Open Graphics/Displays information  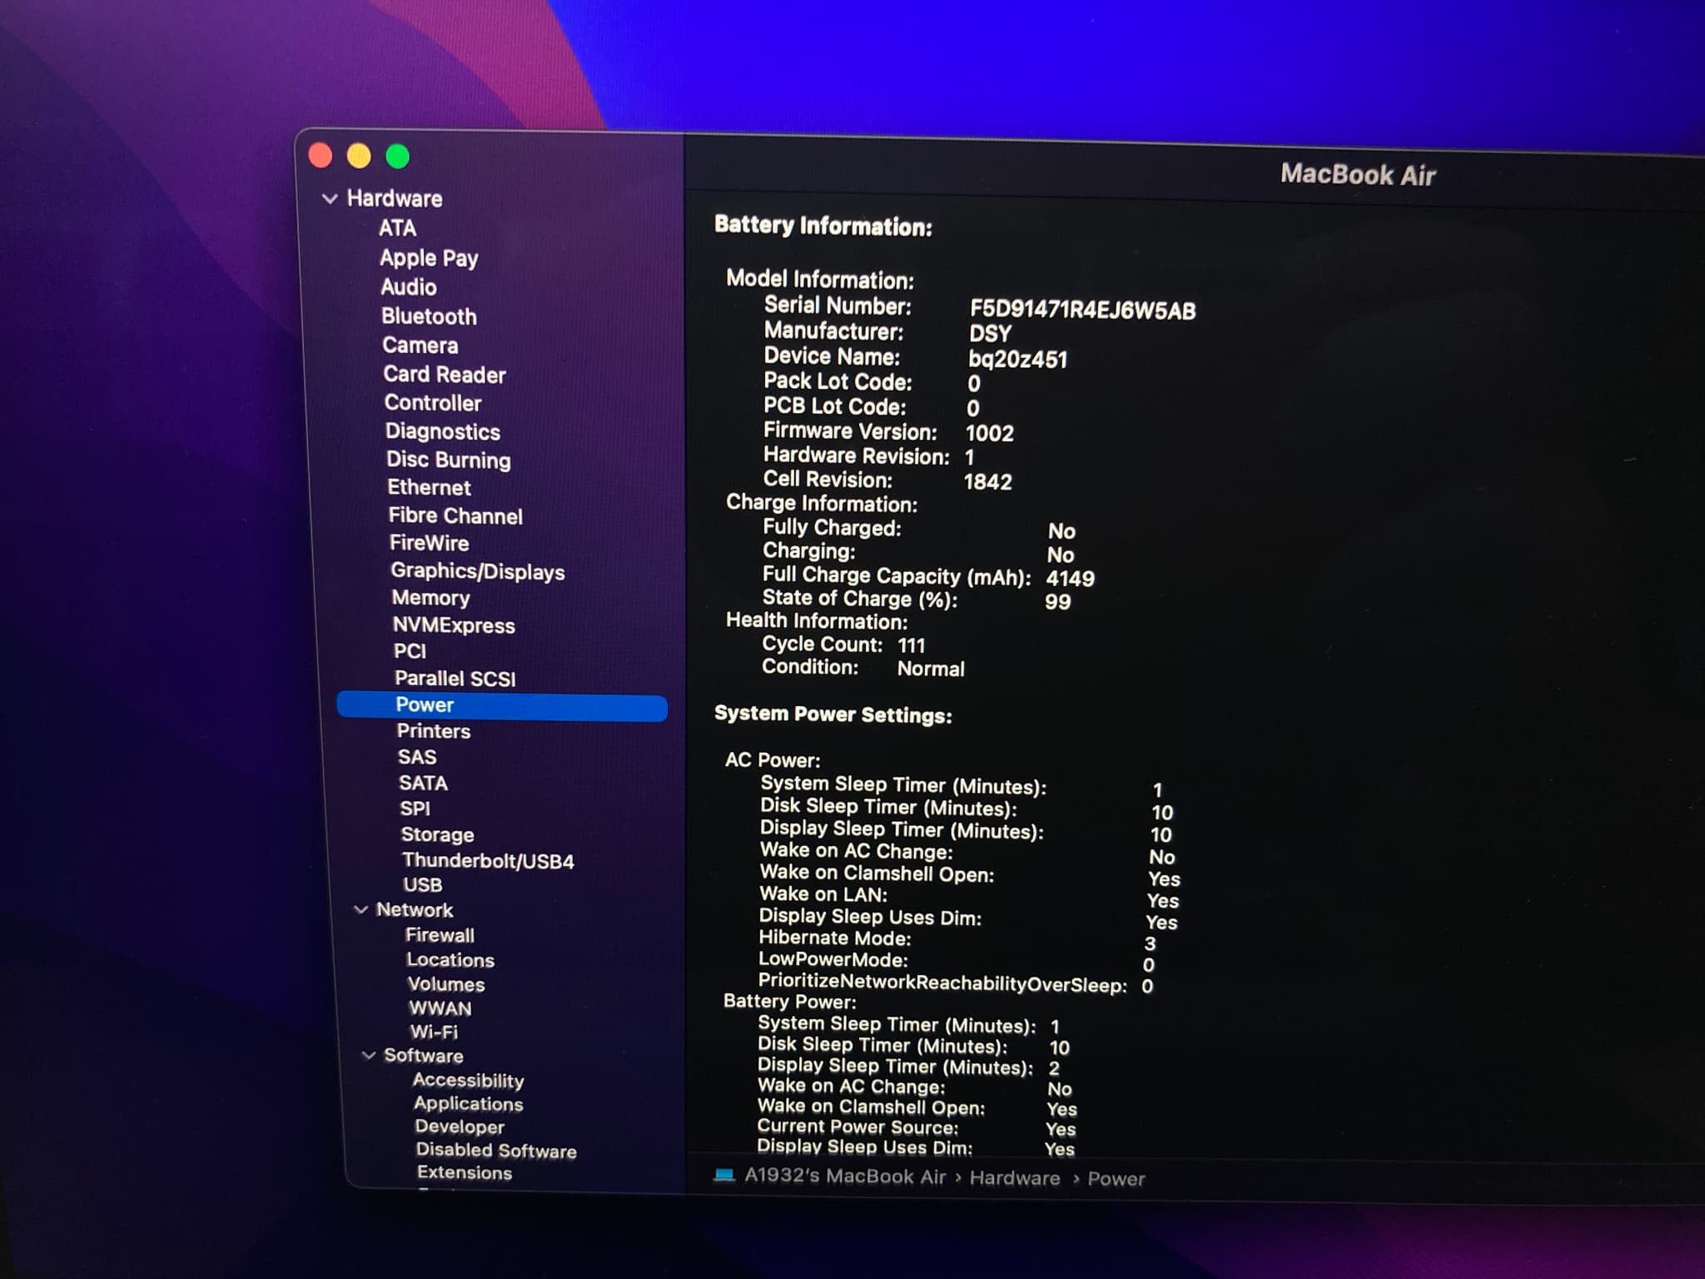(478, 571)
